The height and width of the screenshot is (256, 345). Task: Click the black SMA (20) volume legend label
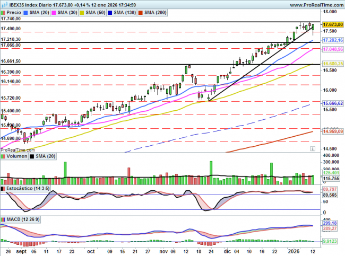pyautogui.click(x=45, y=156)
